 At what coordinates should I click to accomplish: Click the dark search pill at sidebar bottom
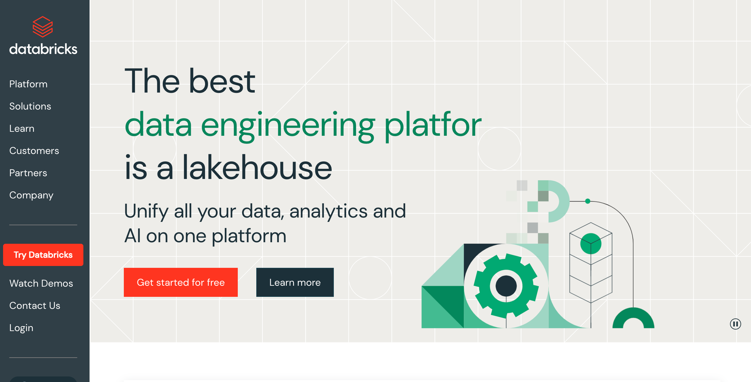43,379
